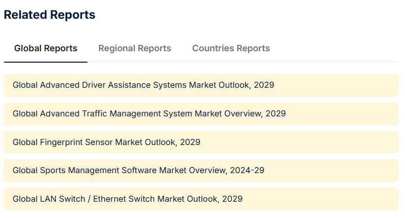Select the yellow Ethernet Switch report row
Viewport: 405px width, 218px height.
(316, 199)
